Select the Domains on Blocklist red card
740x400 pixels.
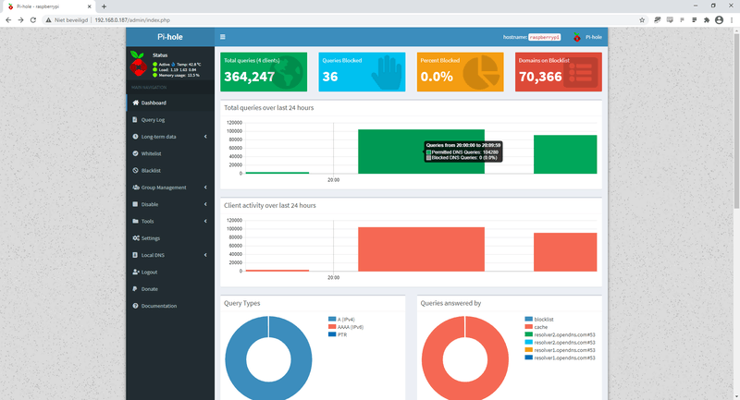pos(559,72)
